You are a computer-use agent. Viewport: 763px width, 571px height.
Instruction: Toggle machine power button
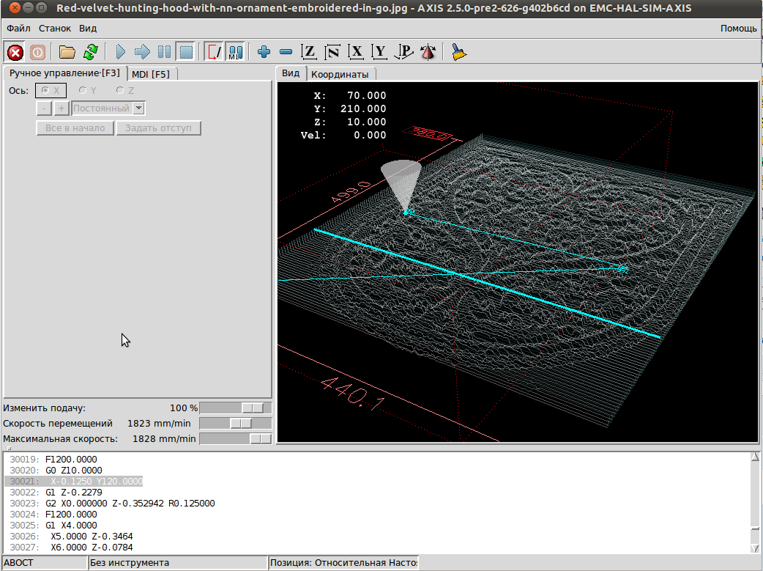[x=37, y=52]
